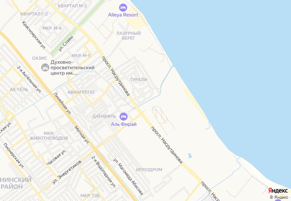The width and height of the screenshot is (291, 201).
Task: Select the ИППОДРОМ area label
Action: point(149,170)
